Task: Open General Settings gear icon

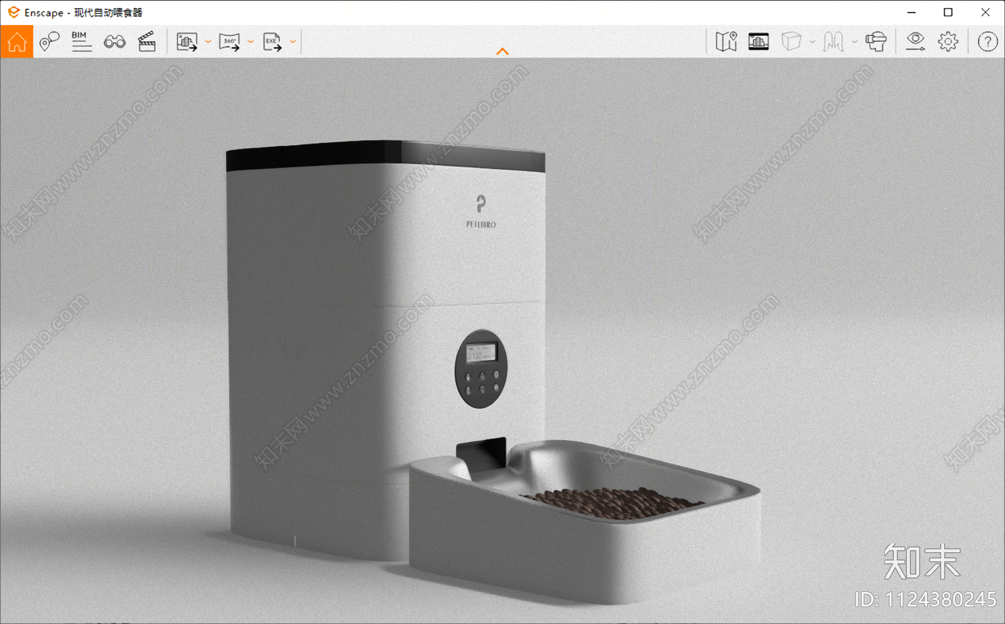Action: [x=948, y=42]
